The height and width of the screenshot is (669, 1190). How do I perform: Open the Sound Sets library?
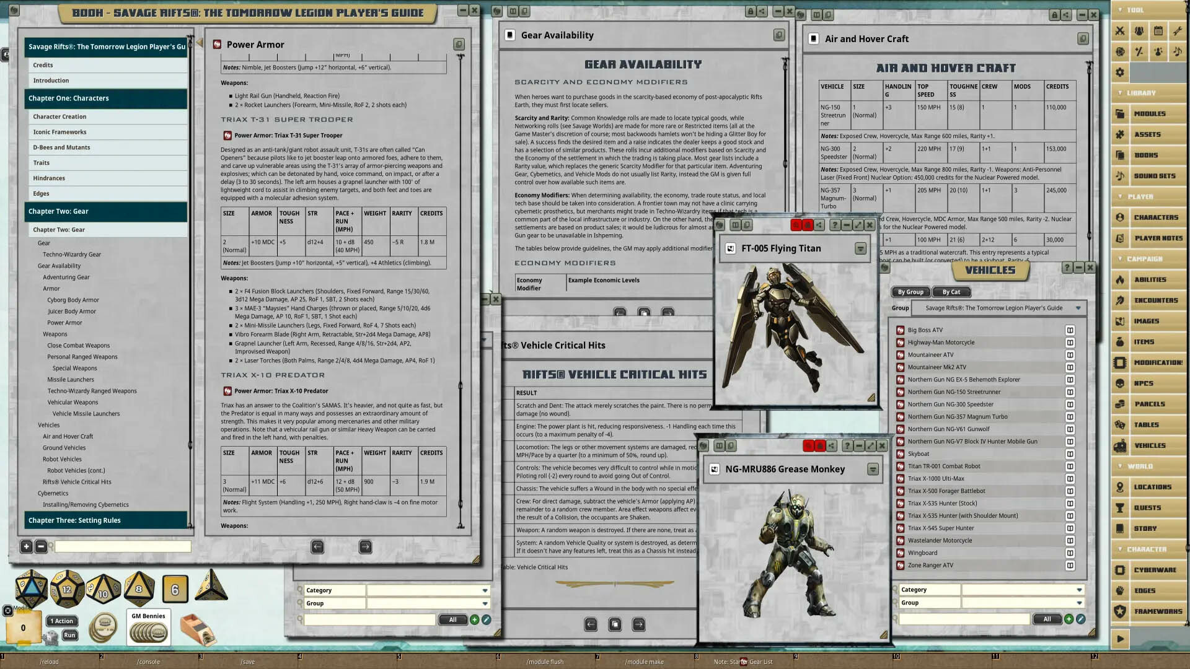tap(1154, 176)
